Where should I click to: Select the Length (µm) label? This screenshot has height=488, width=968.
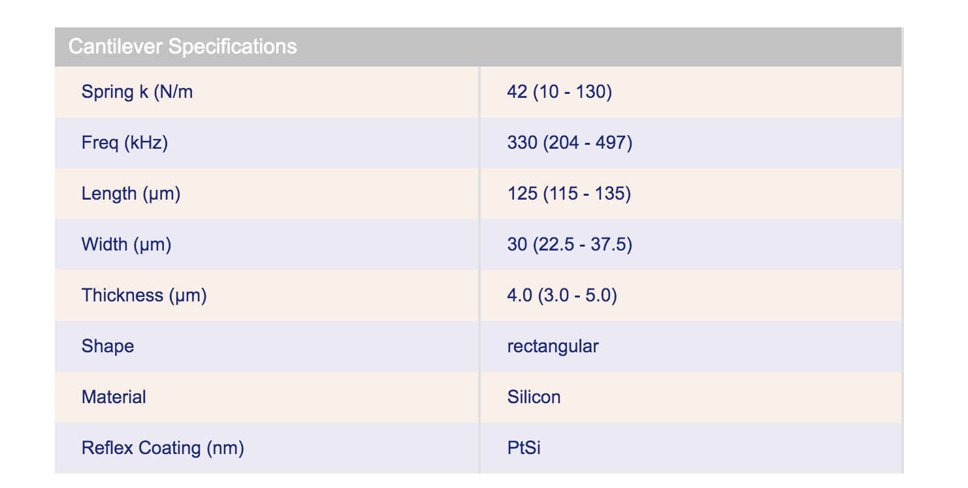click(x=131, y=194)
